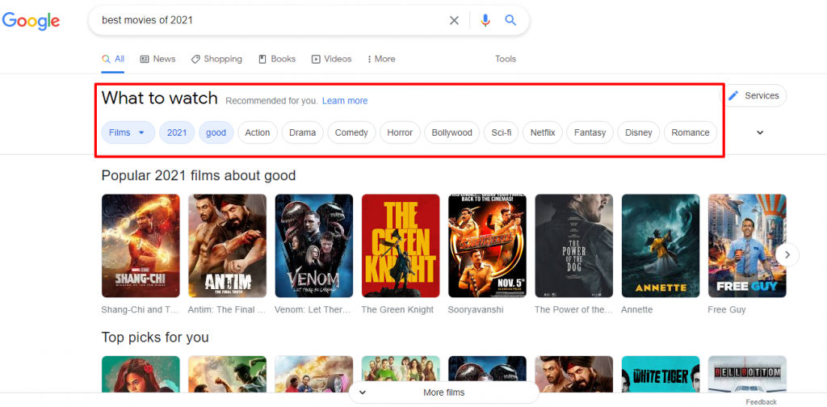Image resolution: width=827 pixels, height=407 pixels.
Task: Click 'The Power of the…' title text
Action: click(574, 309)
